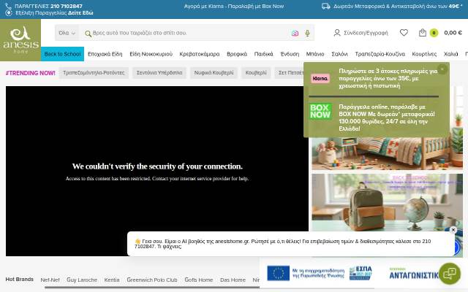The width and height of the screenshot is (468, 292).
Task: Click Δείτε Εδώ order tracking link
Action: (80, 13)
